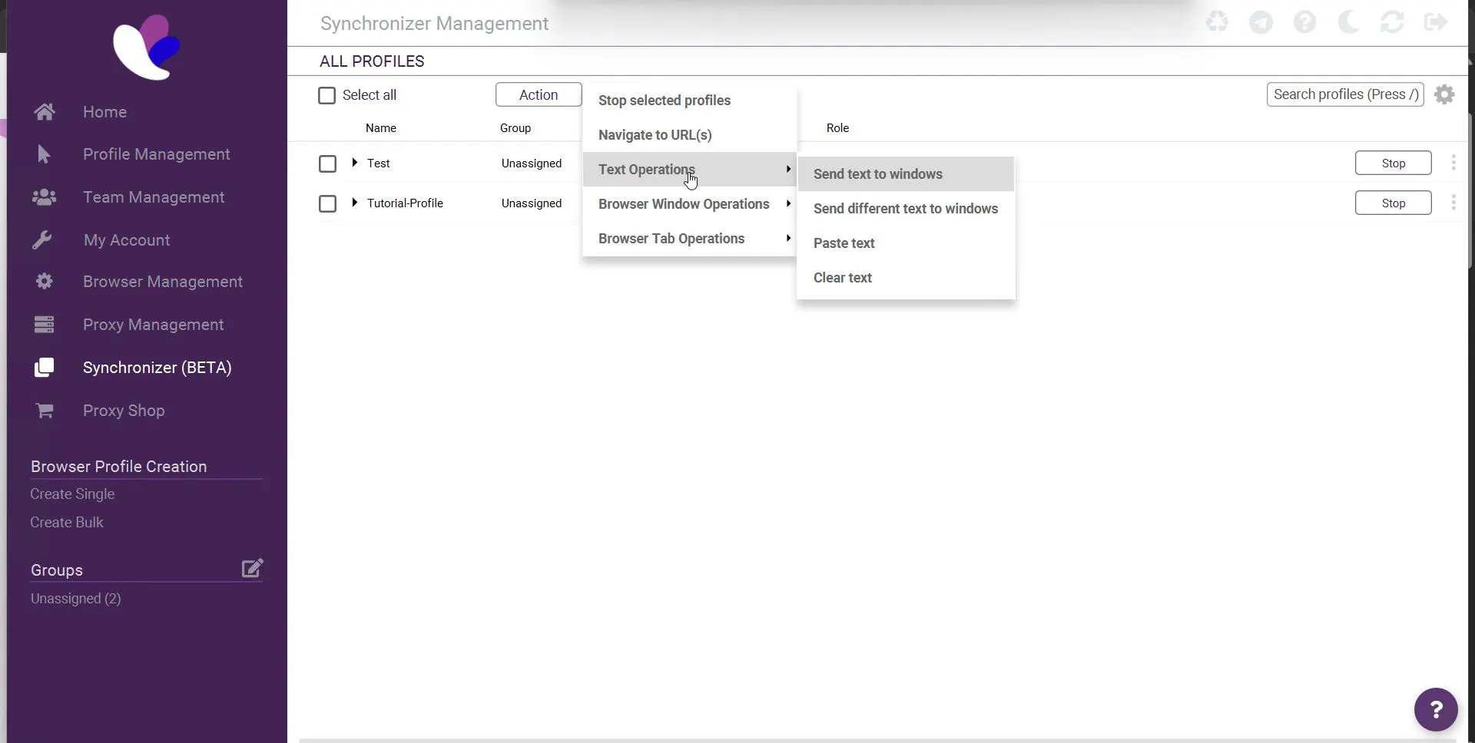The height and width of the screenshot is (743, 1475).
Task: Click the Profile Management cursor icon
Action: 44,154
